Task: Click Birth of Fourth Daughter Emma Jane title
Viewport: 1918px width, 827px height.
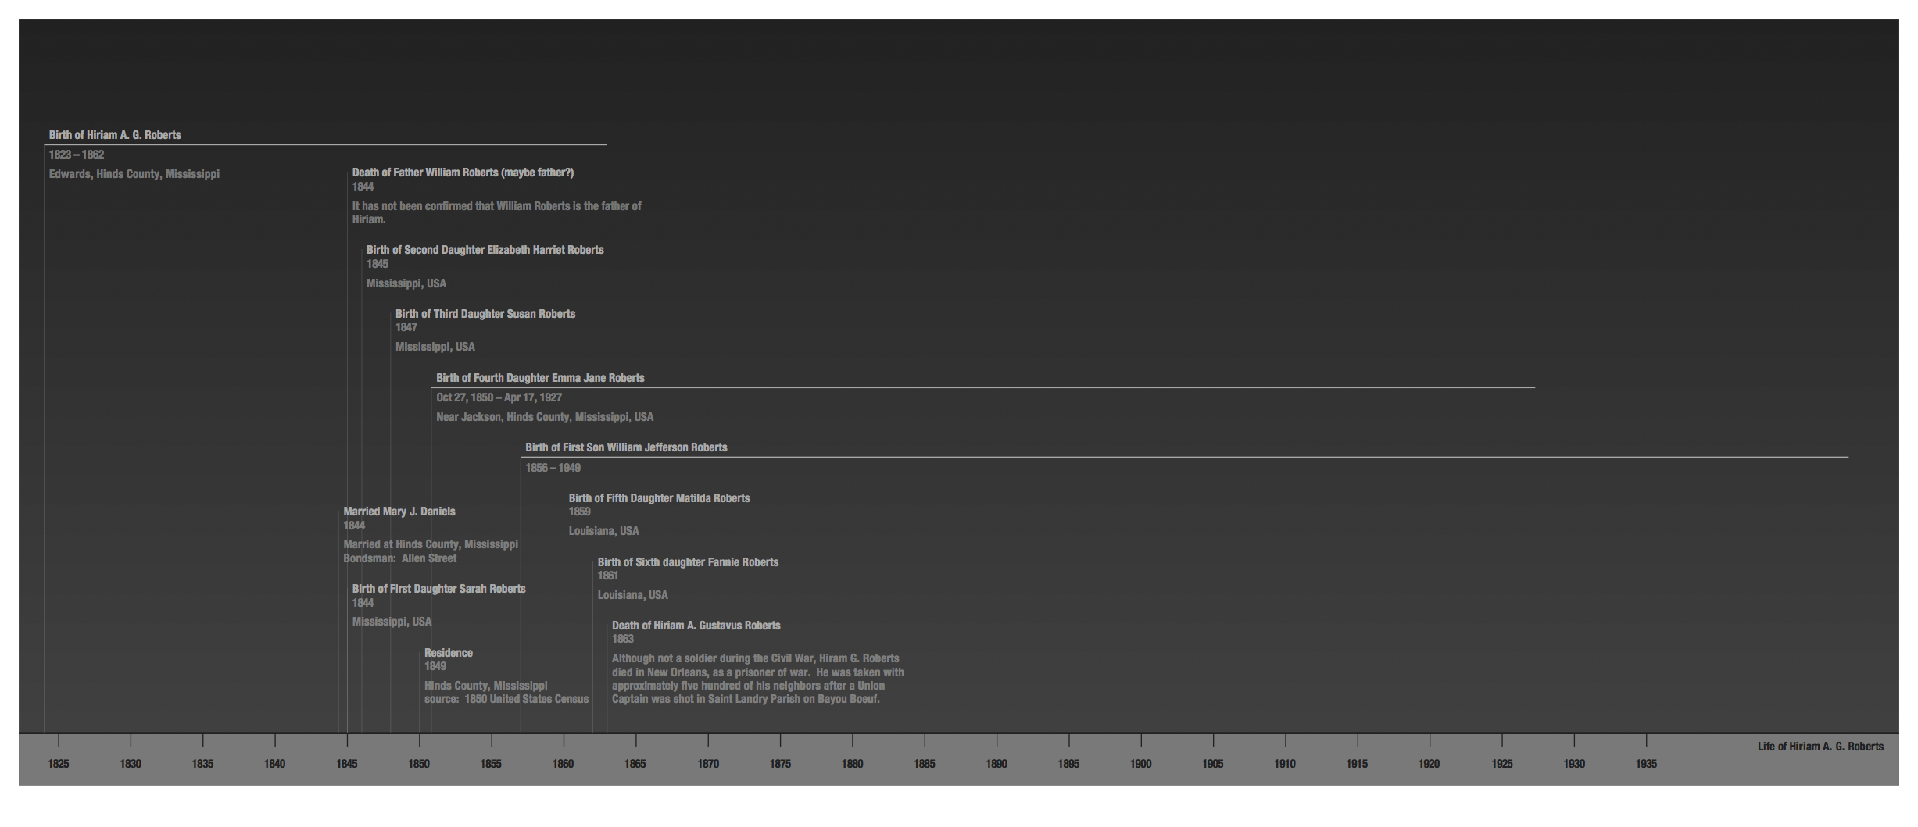Action: tap(540, 378)
